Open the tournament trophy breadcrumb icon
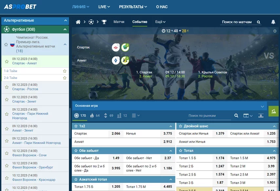 (104, 22)
